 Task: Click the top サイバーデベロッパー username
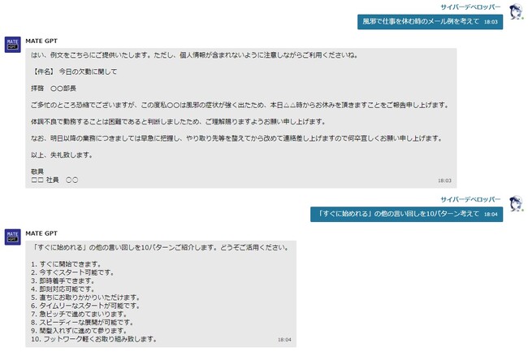(470, 7)
